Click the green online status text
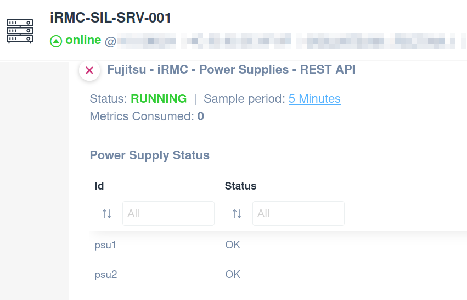The width and height of the screenshot is (467, 300). (x=83, y=40)
